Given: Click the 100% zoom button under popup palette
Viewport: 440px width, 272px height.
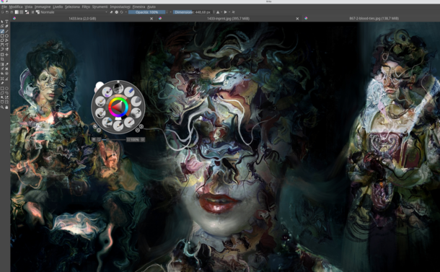Looking at the screenshot, I should [133, 139].
